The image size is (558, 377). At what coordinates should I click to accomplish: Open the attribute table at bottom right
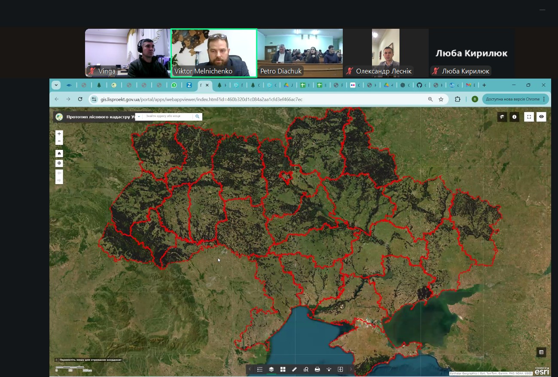point(541,353)
